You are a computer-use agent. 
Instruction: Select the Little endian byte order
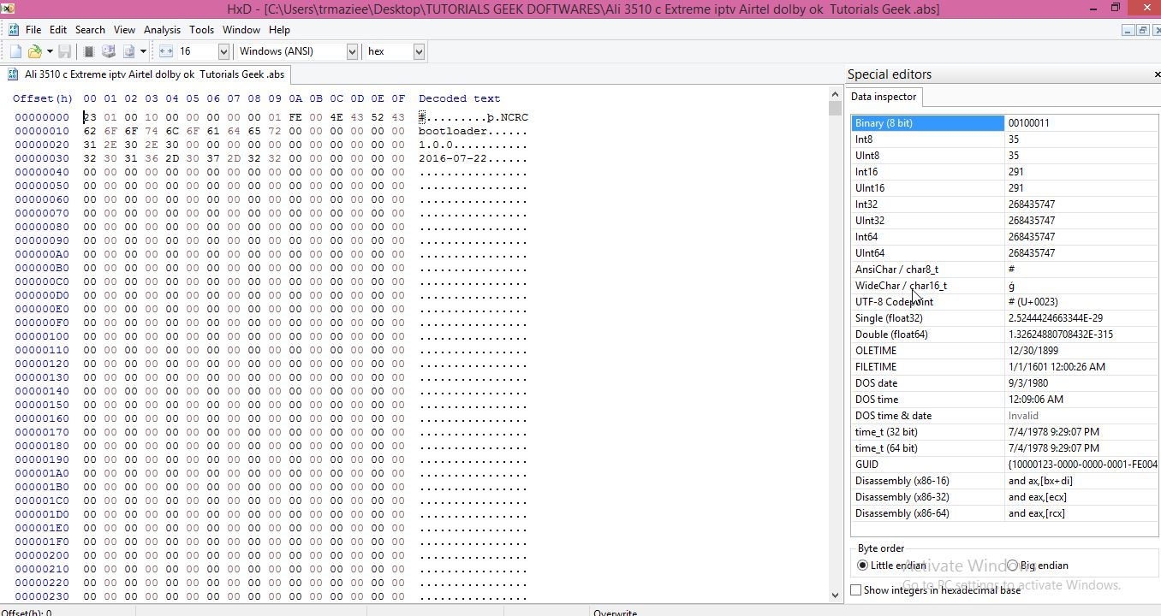pos(862,566)
